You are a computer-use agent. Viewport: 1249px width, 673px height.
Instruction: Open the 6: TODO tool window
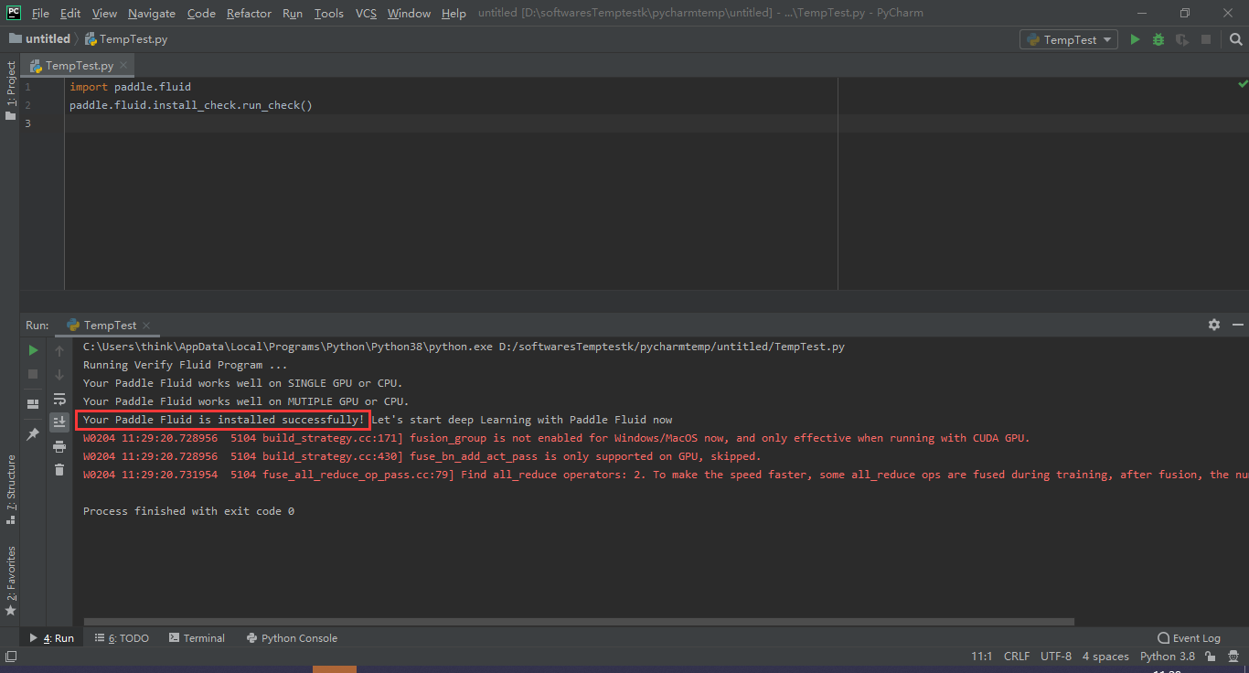122,638
